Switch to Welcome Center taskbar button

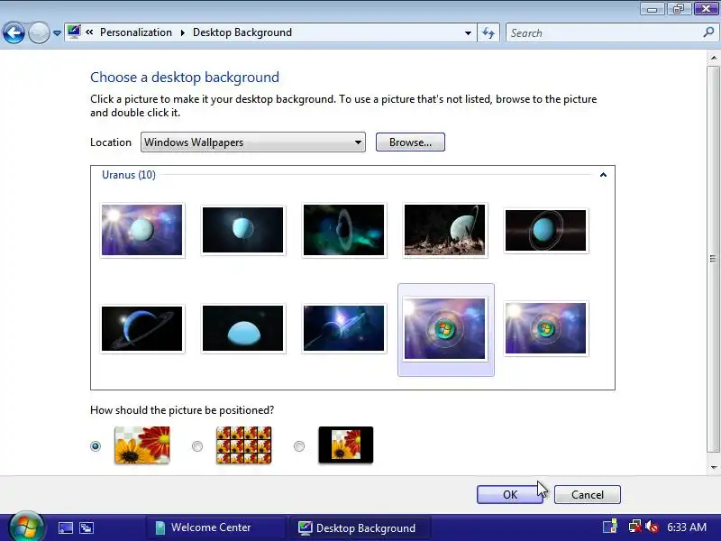tap(216, 527)
